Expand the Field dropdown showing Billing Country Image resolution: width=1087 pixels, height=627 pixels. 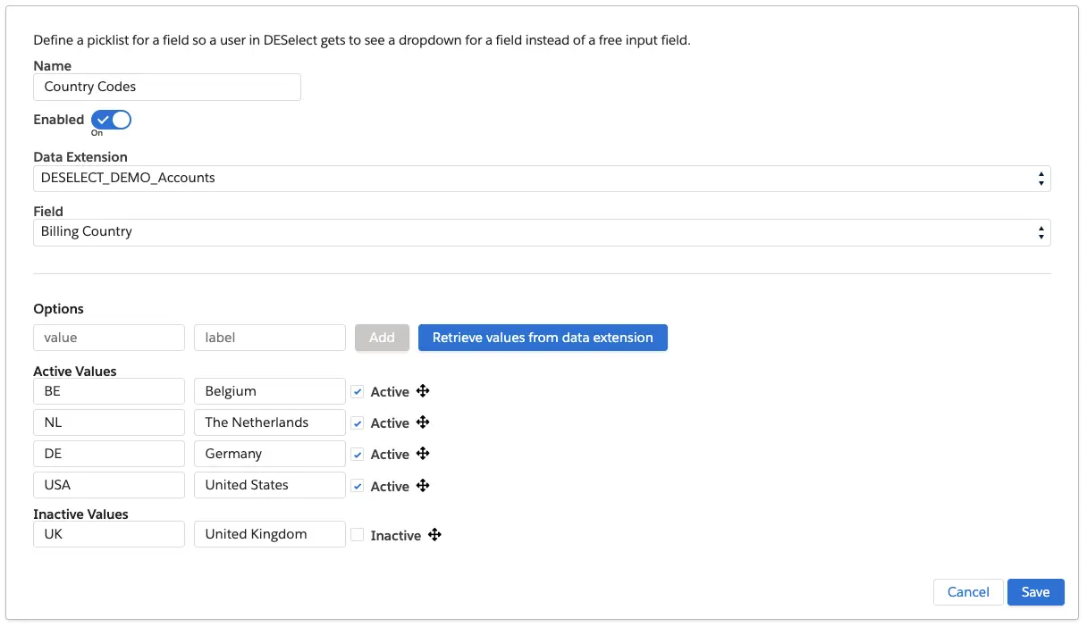(x=541, y=232)
